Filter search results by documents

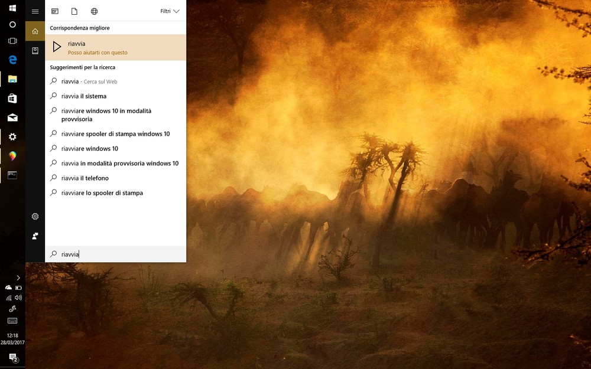click(74, 11)
